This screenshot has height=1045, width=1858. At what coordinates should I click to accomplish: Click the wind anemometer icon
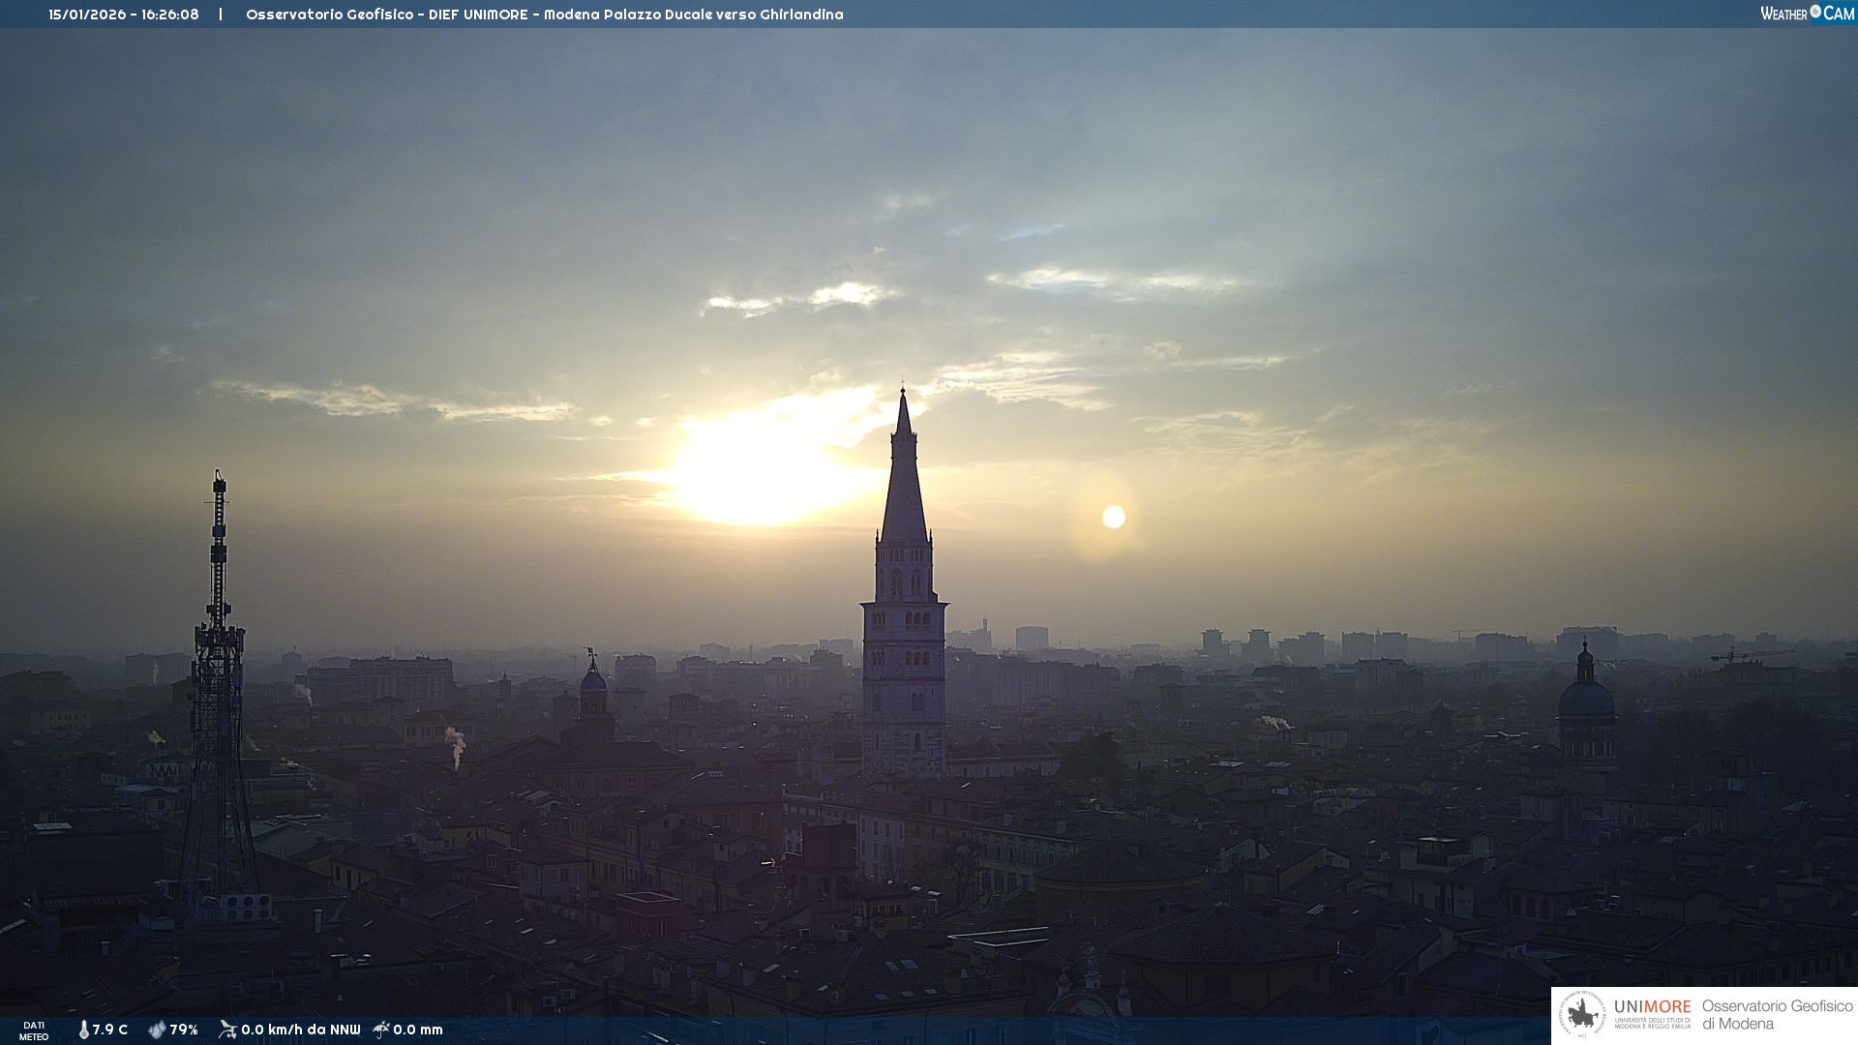click(x=227, y=1030)
